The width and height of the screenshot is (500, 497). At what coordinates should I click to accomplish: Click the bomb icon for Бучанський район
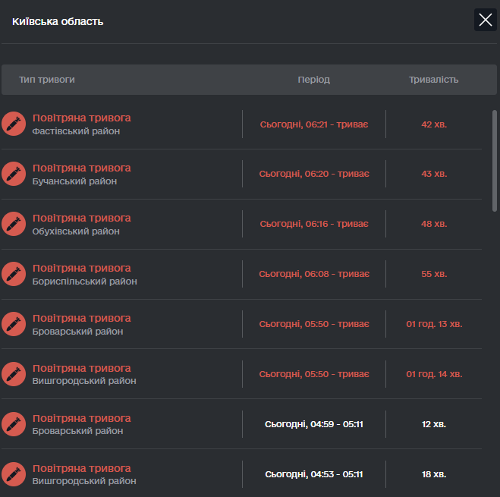(x=14, y=174)
